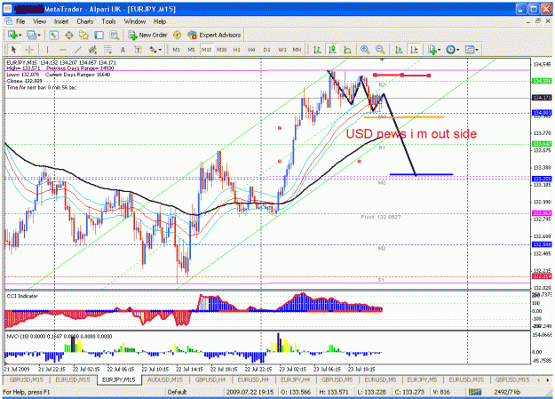Expand the New Chart dropdown arrow
The height and width of the screenshot is (399, 555).
coord(20,35)
